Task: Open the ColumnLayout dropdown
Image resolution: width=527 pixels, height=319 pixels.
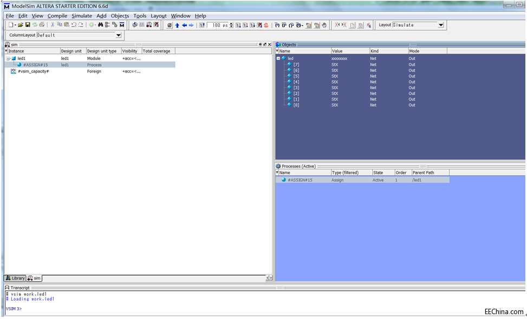Action: coord(119,35)
